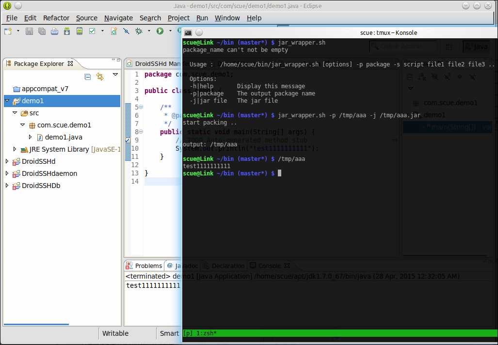
Task: Click the Save All toolbar icon
Action: point(42,31)
